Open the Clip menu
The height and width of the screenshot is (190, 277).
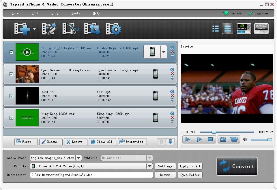point(55,13)
